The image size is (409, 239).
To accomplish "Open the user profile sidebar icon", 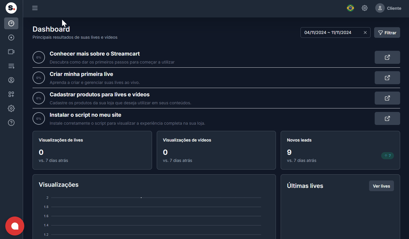I will 11,80.
